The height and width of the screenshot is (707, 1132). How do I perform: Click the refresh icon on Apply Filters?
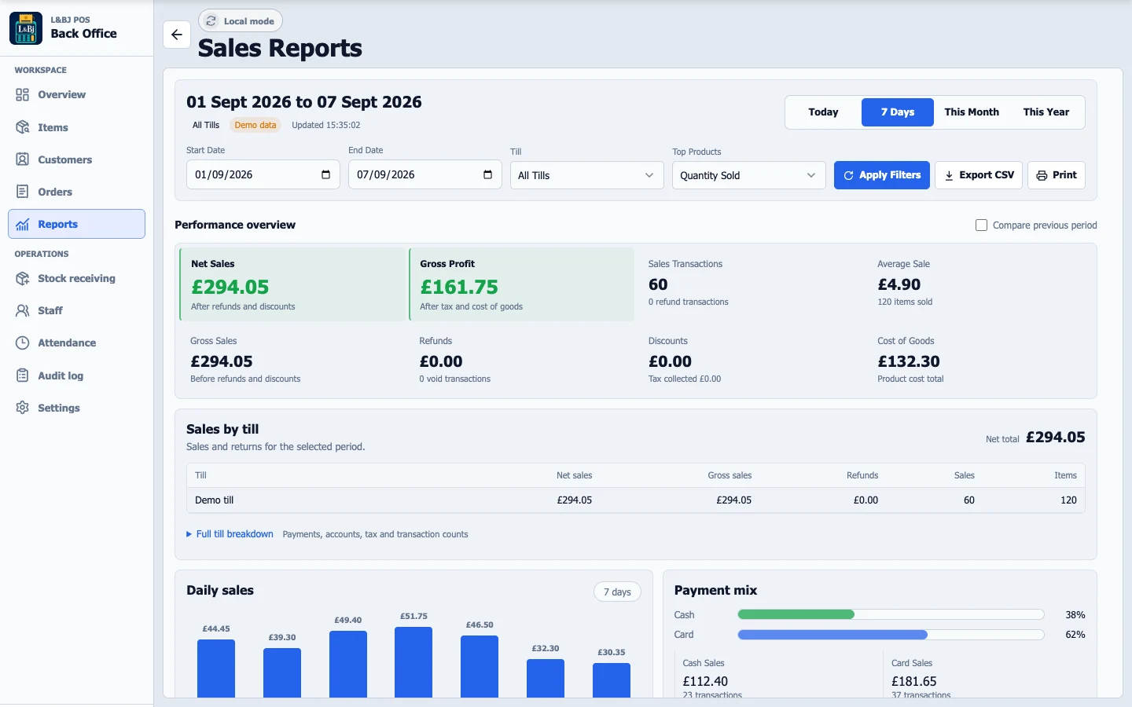coord(848,175)
